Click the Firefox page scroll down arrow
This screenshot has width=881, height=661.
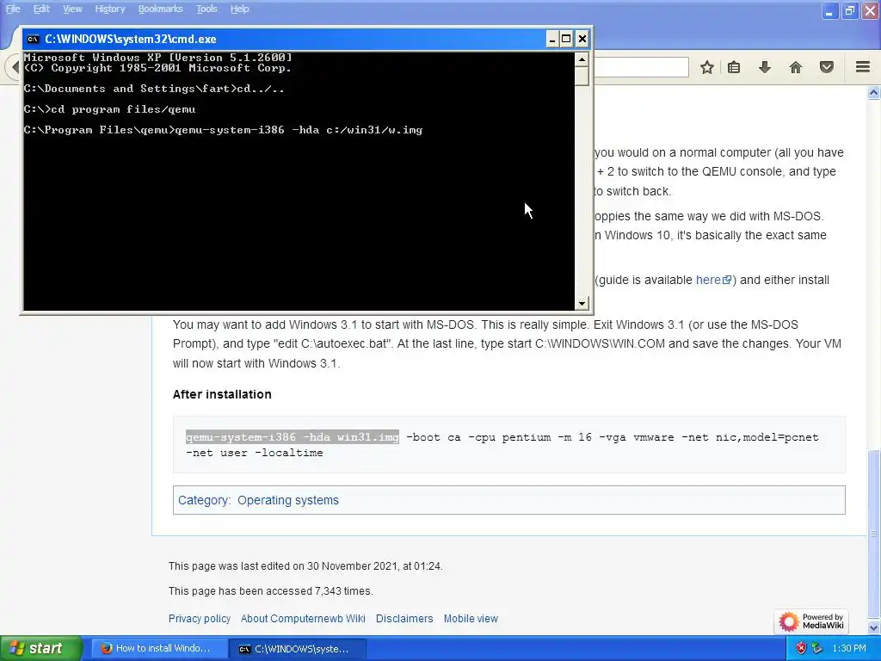tap(874, 627)
